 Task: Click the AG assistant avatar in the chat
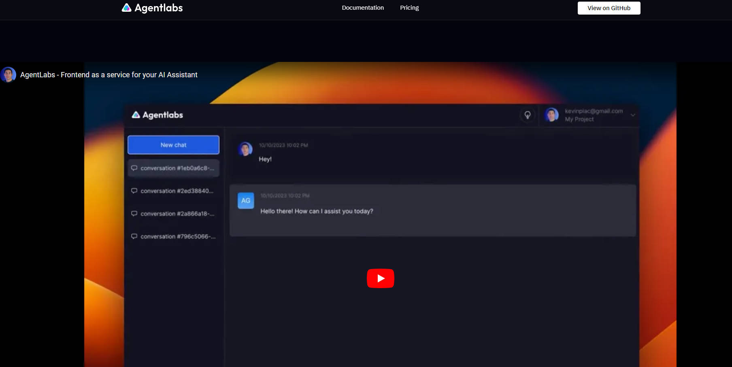(245, 201)
